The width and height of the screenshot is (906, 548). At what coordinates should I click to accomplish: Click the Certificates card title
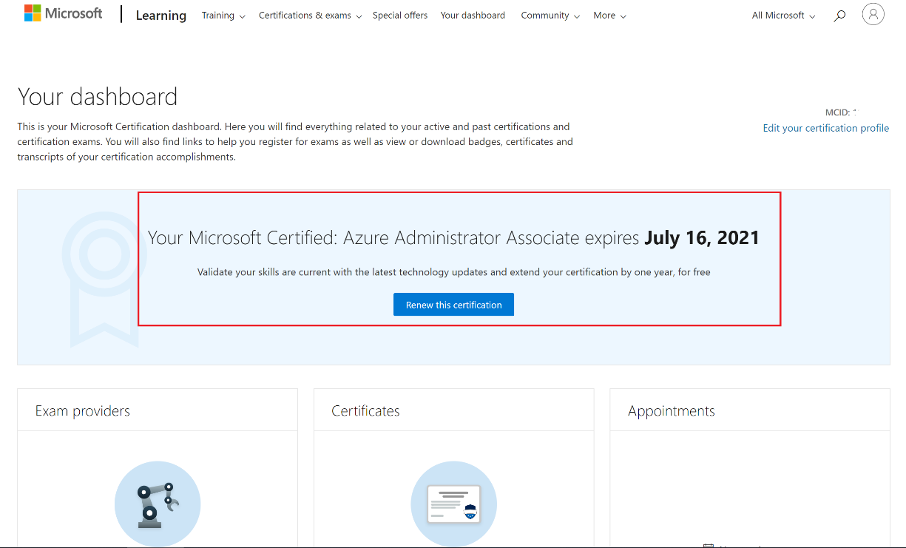pyautogui.click(x=365, y=411)
